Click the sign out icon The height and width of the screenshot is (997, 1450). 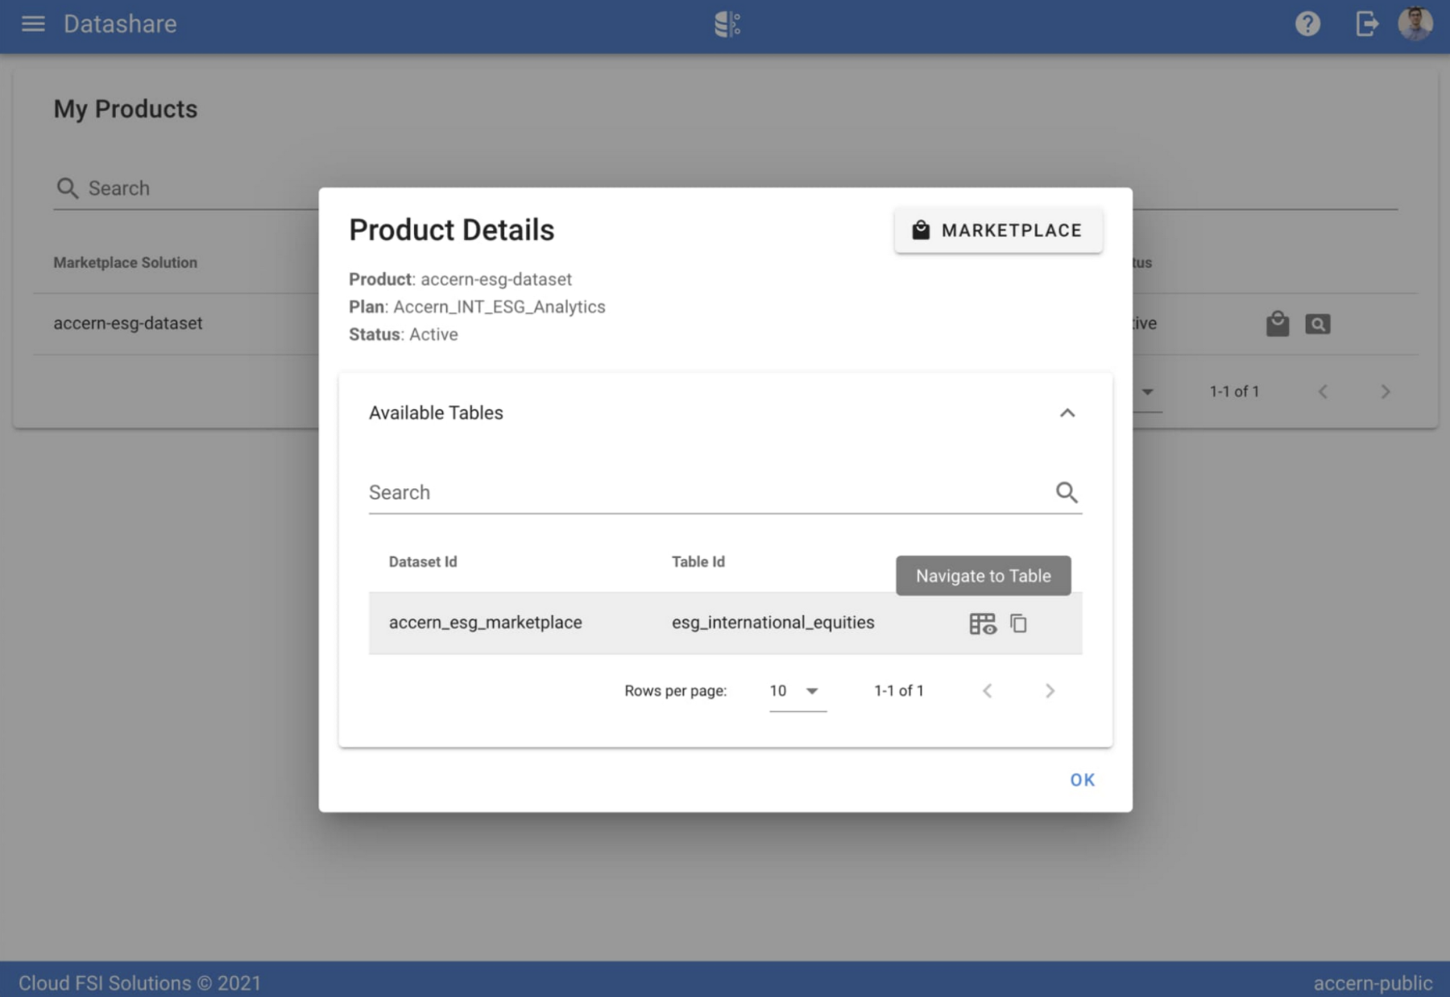1366,24
